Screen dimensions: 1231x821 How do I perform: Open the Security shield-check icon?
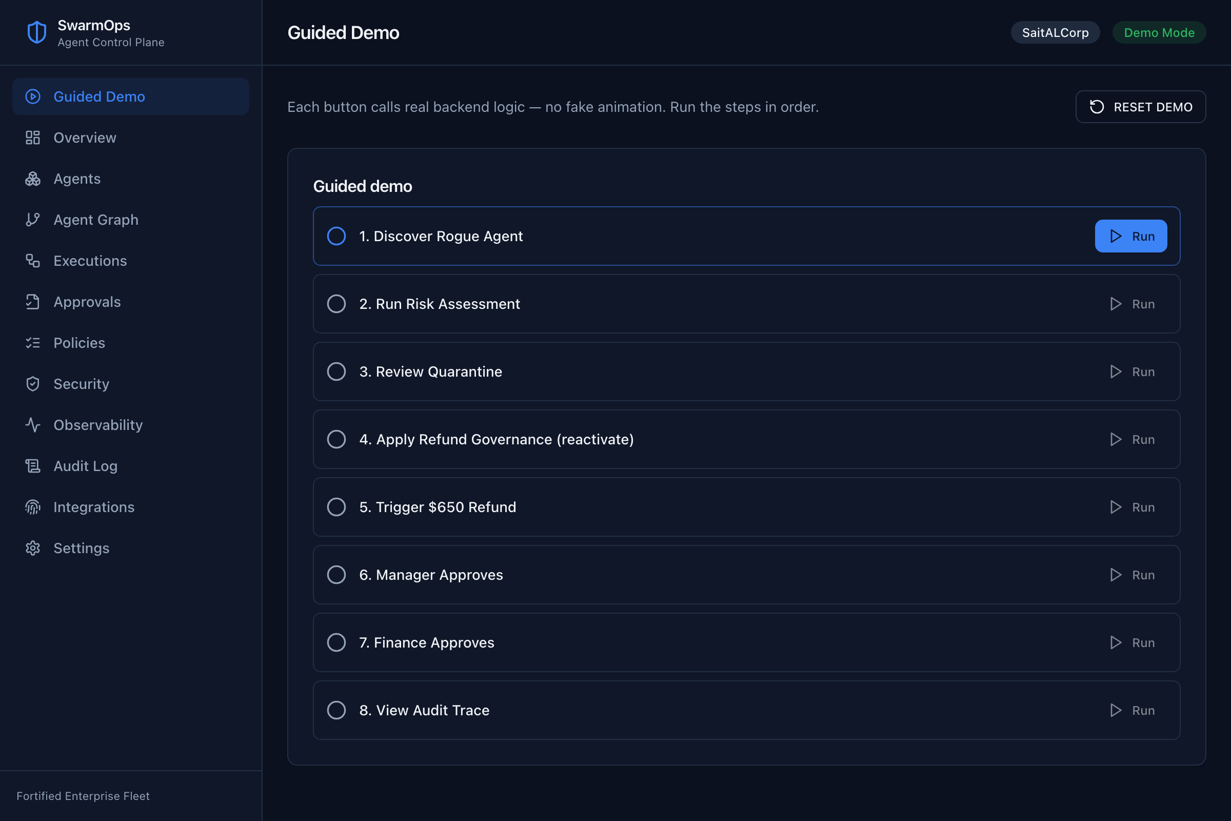(x=33, y=384)
